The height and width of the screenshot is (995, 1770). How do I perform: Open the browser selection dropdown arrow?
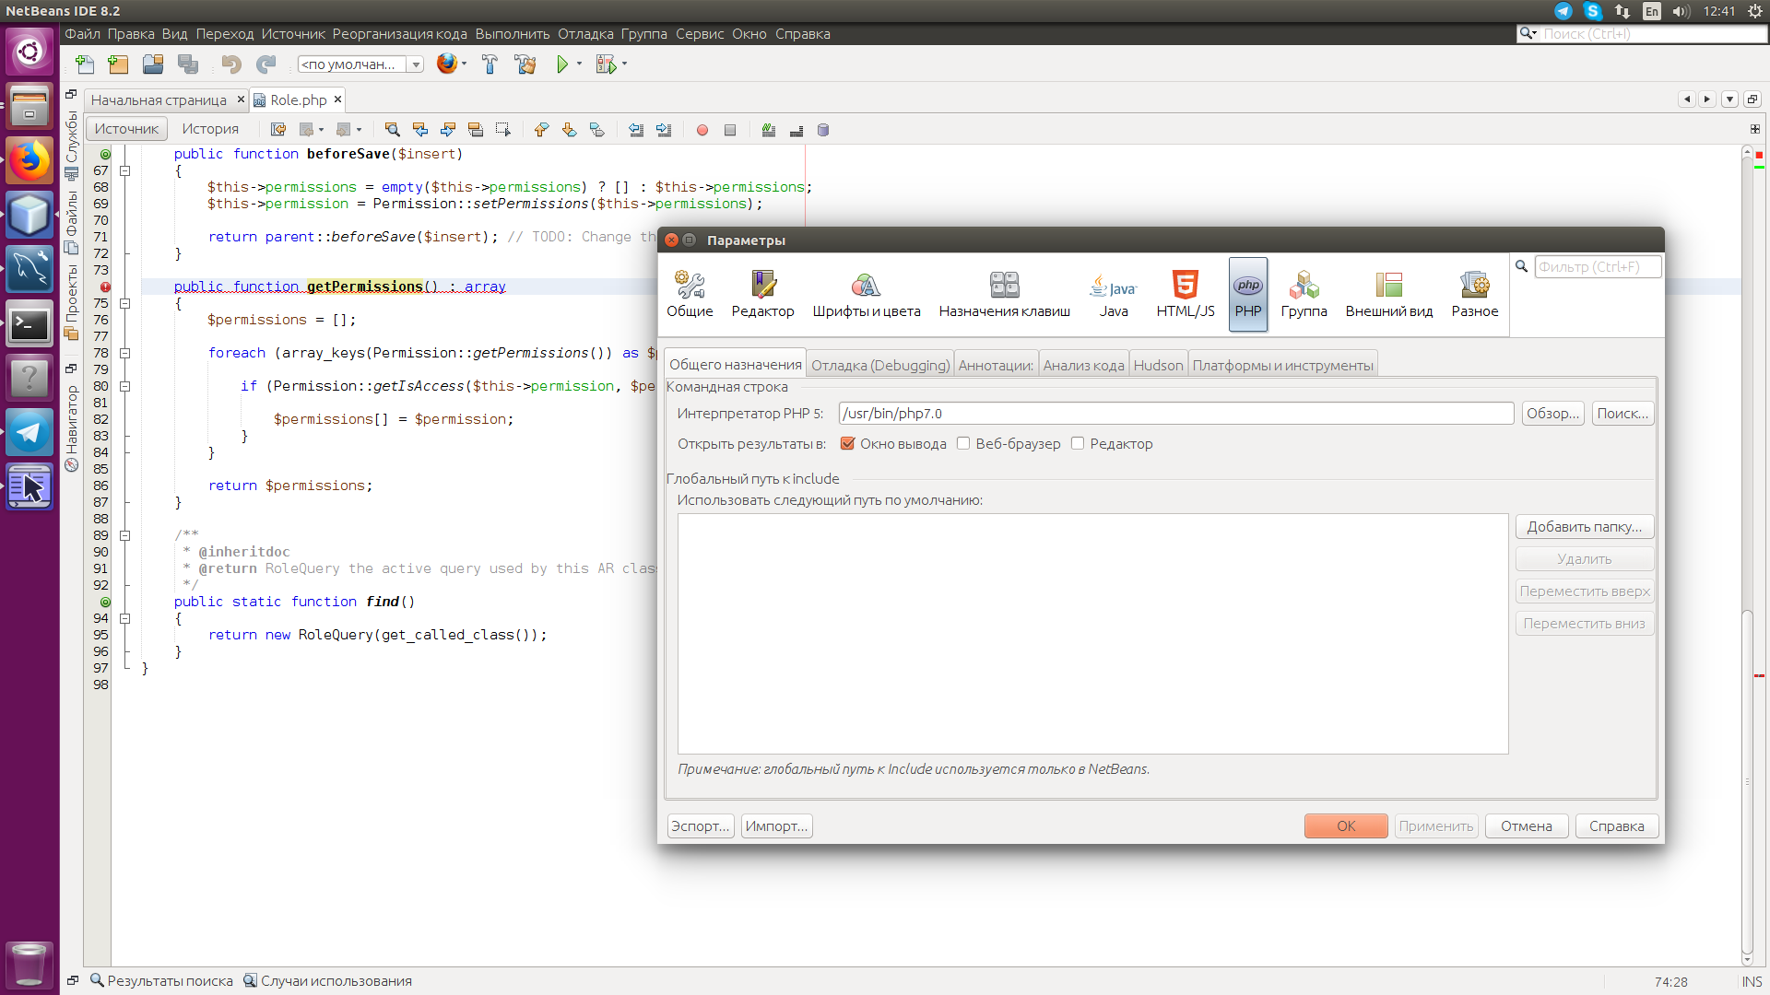point(464,64)
